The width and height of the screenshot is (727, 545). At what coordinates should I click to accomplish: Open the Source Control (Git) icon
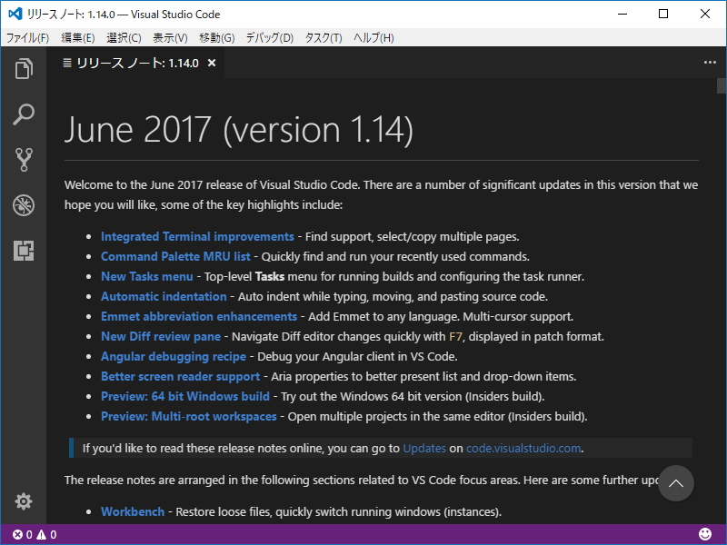24,157
